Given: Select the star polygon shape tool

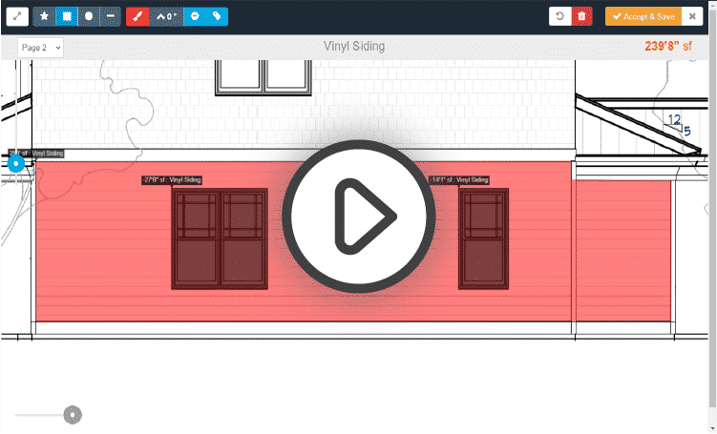Looking at the screenshot, I should (44, 16).
